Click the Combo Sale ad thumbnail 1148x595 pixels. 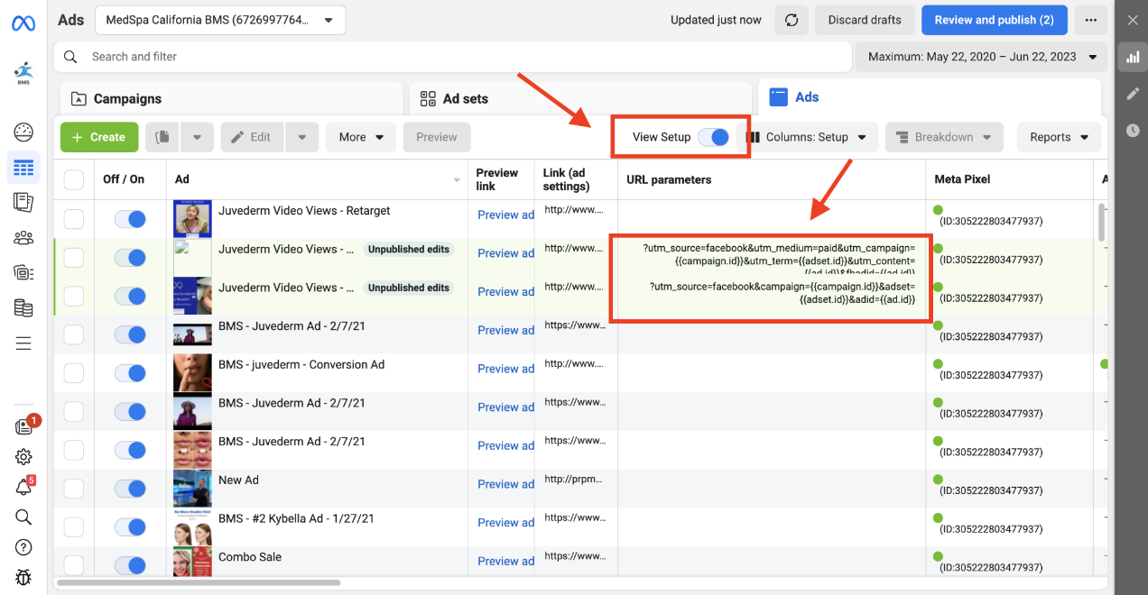pyautogui.click(x=192, y=563)
